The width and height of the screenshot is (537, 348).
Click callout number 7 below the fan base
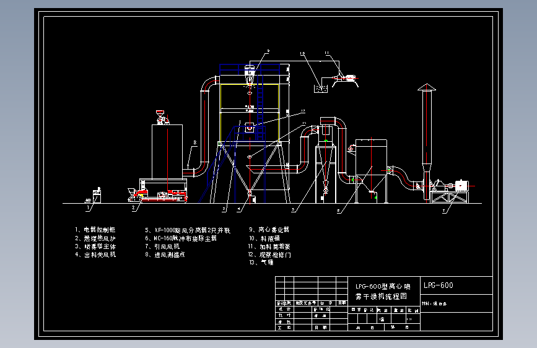(x=444, y=211)
